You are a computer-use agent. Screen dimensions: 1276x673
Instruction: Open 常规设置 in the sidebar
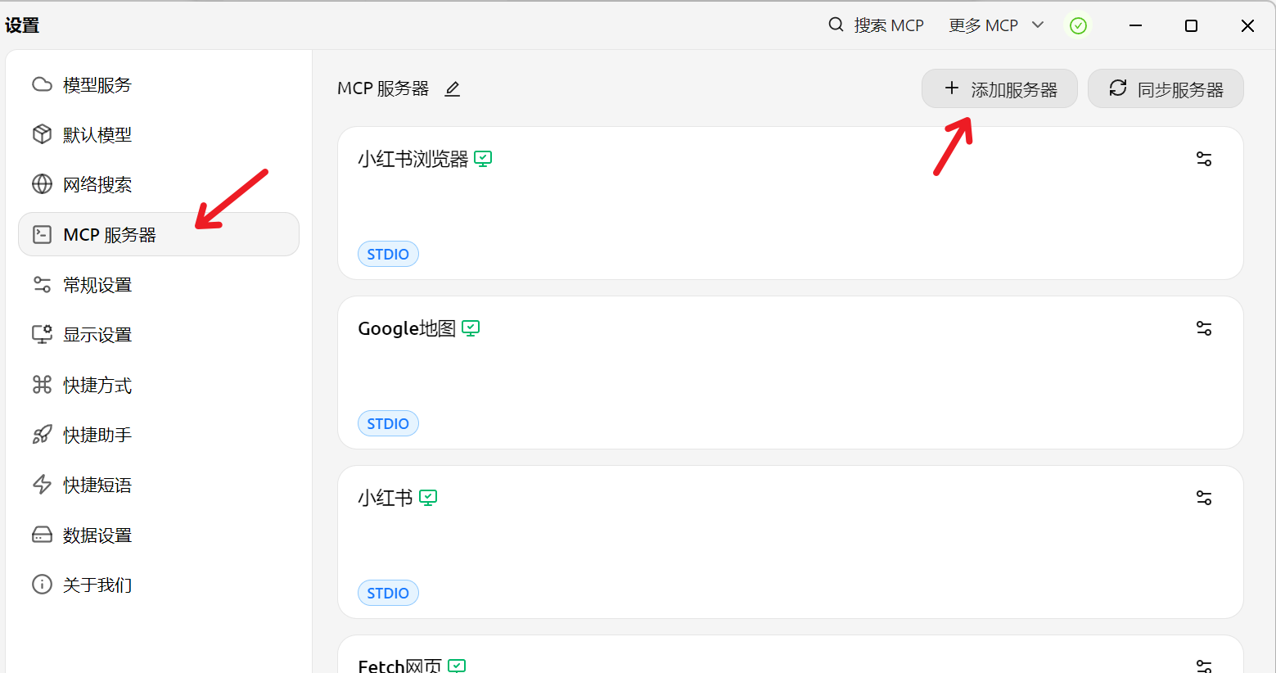158,285
